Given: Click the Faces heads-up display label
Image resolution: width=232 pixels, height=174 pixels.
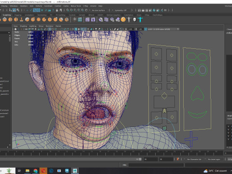Looking at the screenshot, I should pyautogui.click(x=17, y=39).
